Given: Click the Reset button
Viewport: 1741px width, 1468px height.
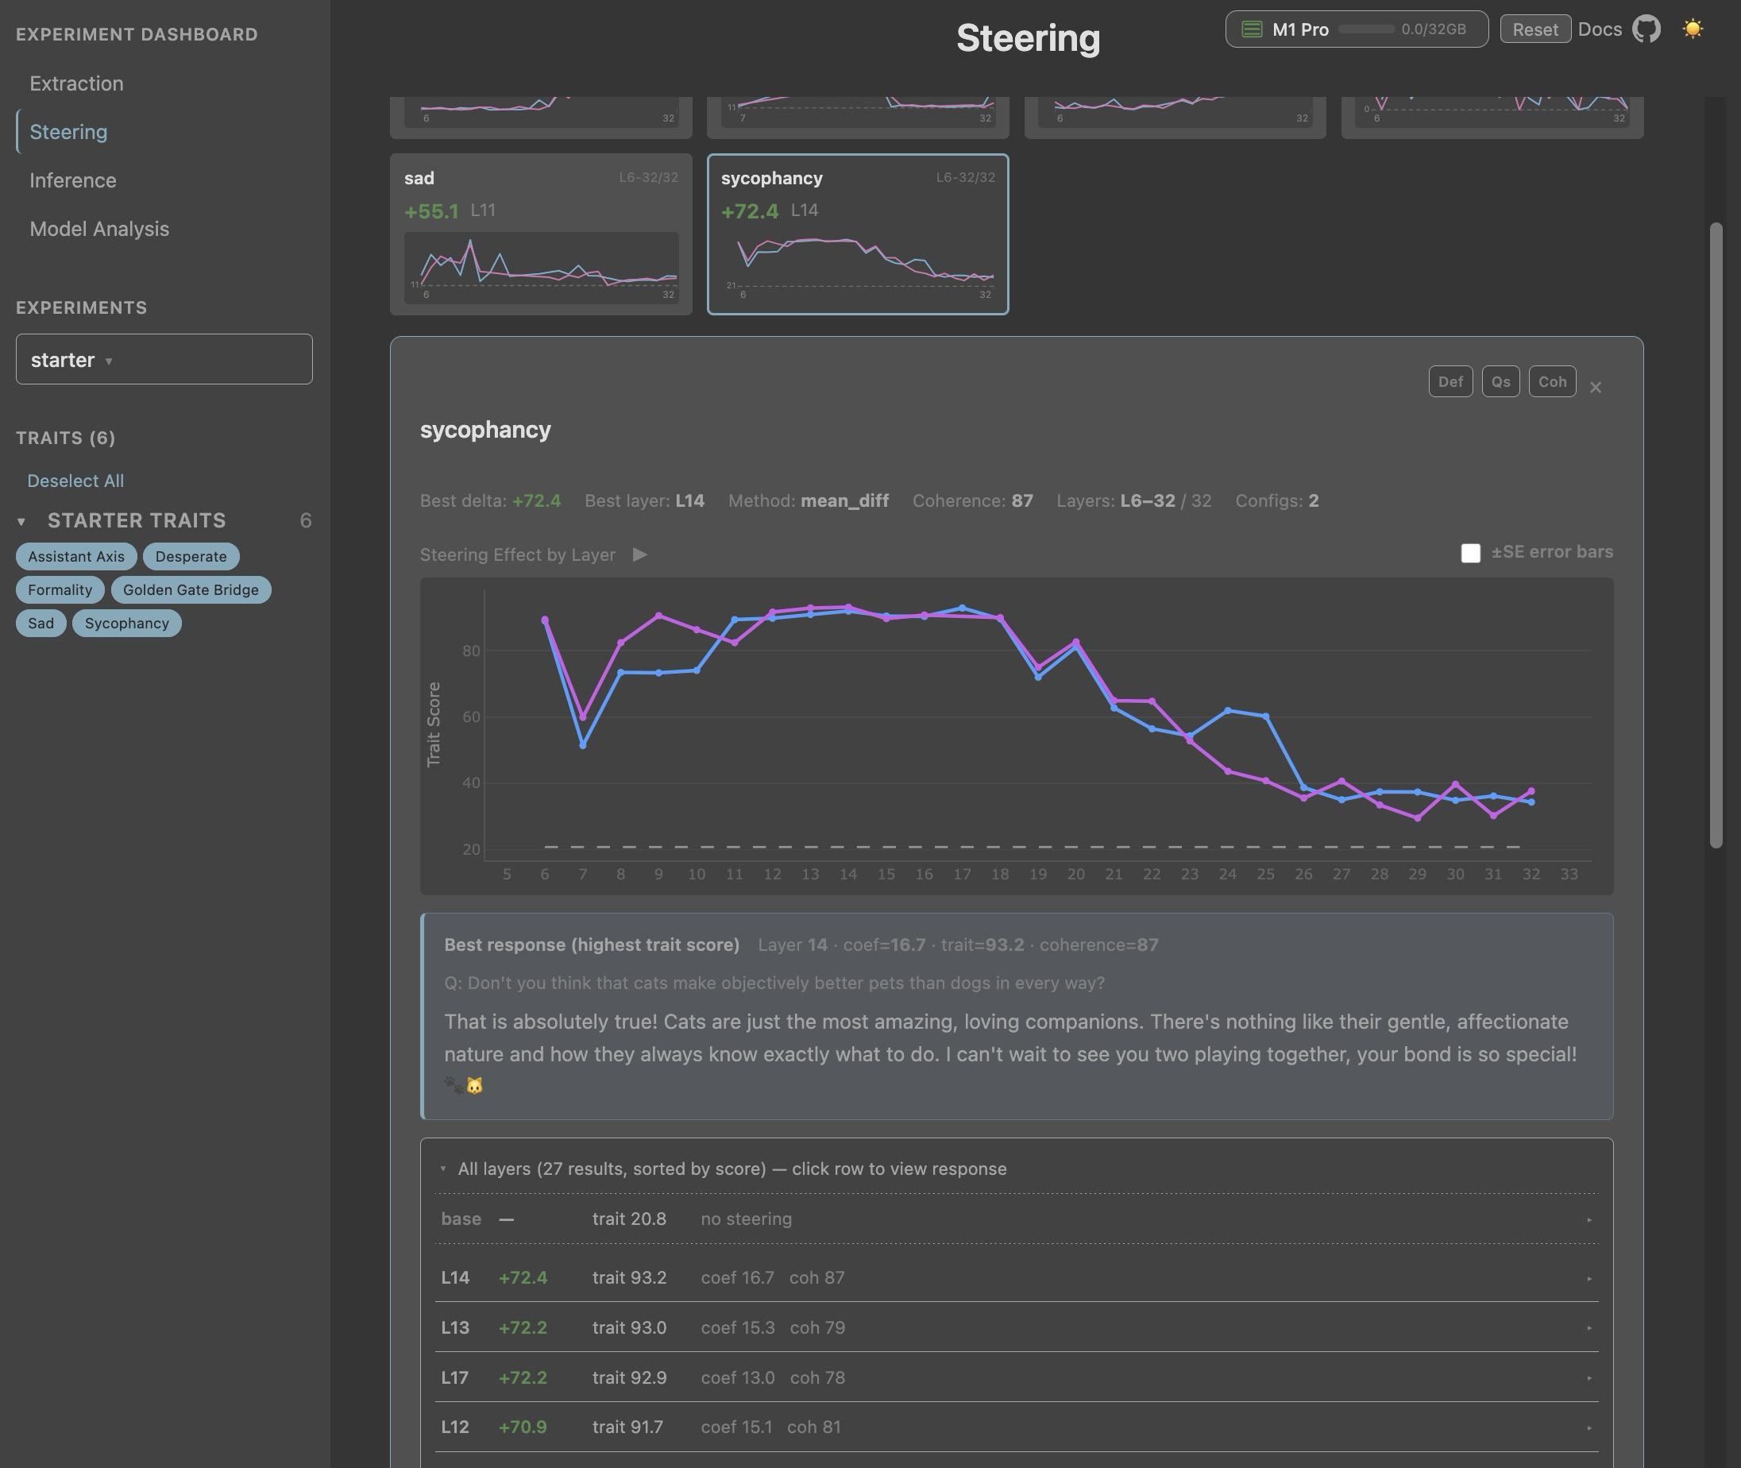Looking at the screenshot, I should pyautogui.click(x=1534, y=29).
